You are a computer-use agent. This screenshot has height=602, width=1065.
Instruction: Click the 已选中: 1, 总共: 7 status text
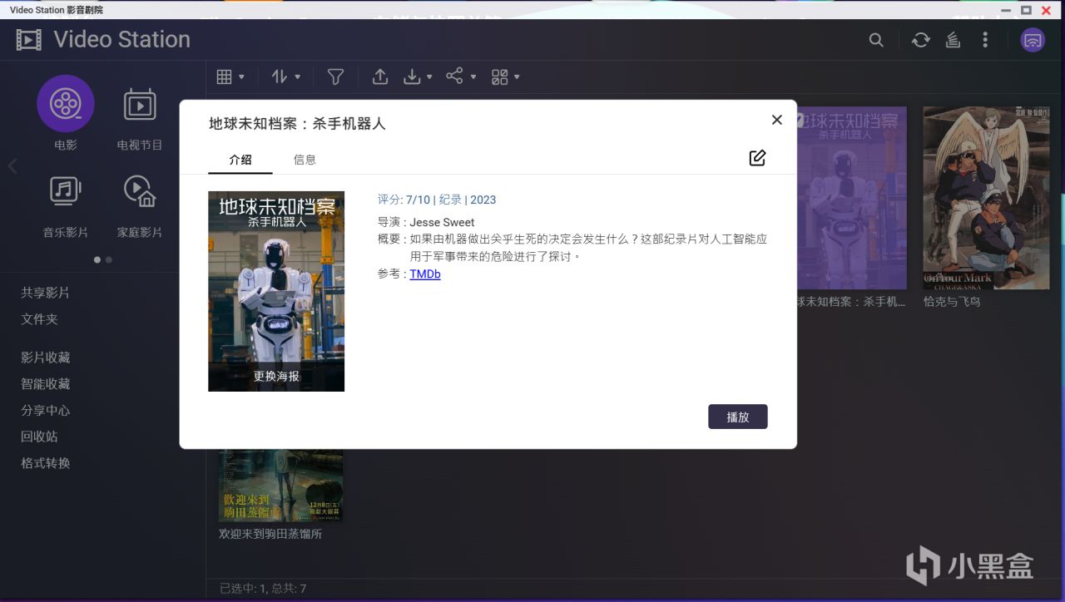(x=263, y=589)
